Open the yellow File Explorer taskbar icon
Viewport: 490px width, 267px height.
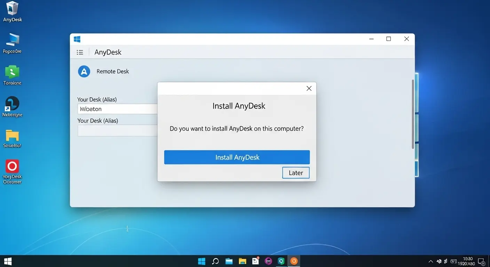[242, 261]
